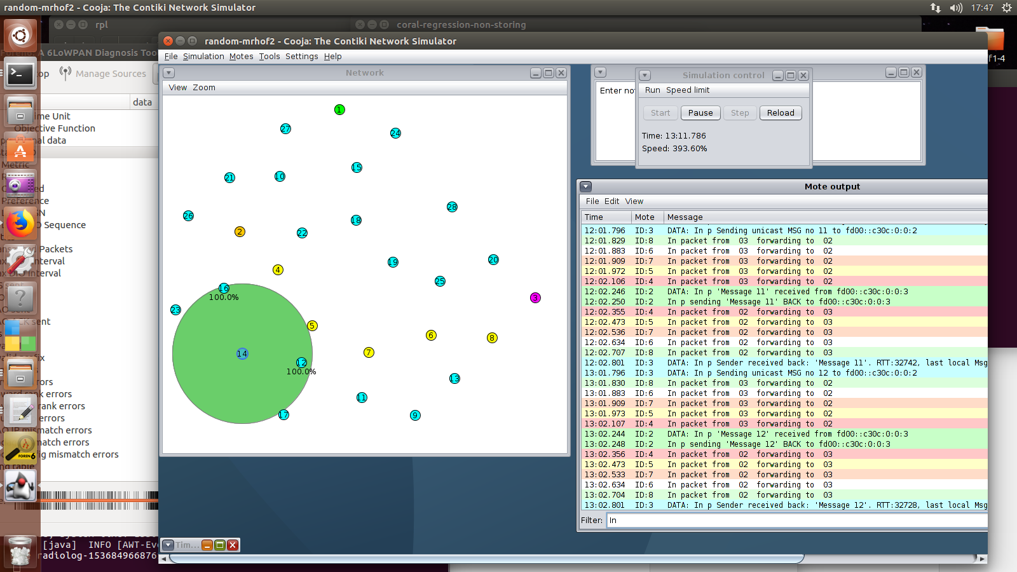Click mote 26 node

tap(188, 216)
